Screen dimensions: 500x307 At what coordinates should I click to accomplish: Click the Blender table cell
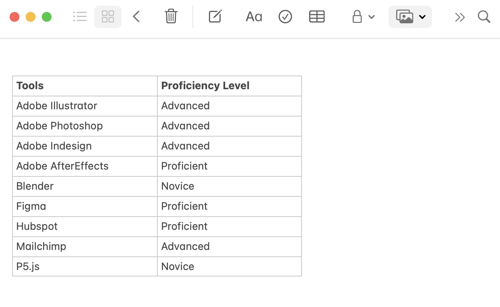pyautogui.click(x=85, y=186)
